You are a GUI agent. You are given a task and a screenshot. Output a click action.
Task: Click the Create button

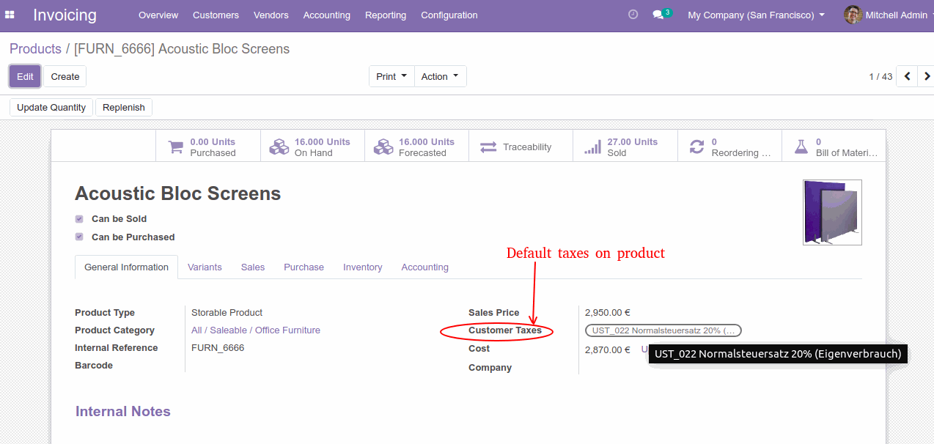[65, 76]
